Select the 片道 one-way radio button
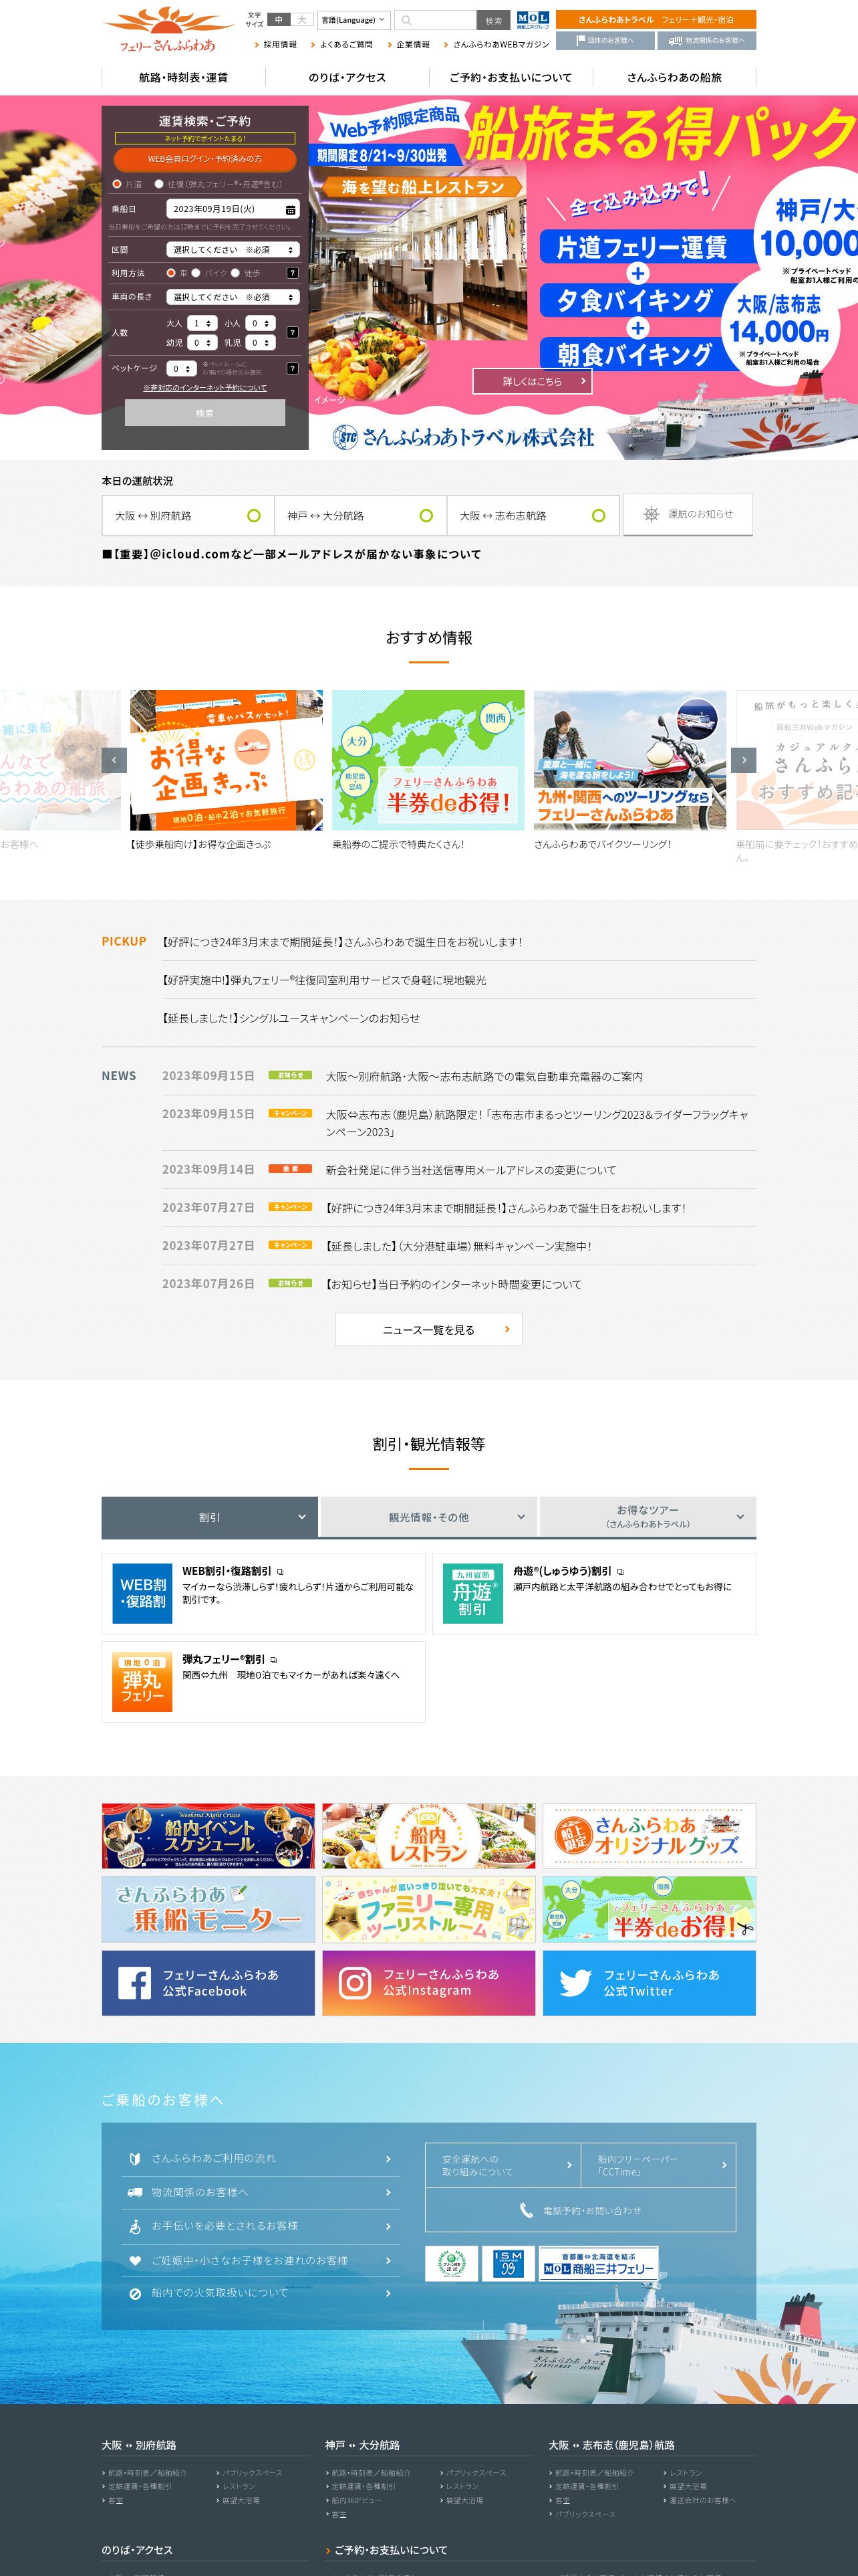The height and width of the screenshot is (2576, 858). tap(117, 184)
